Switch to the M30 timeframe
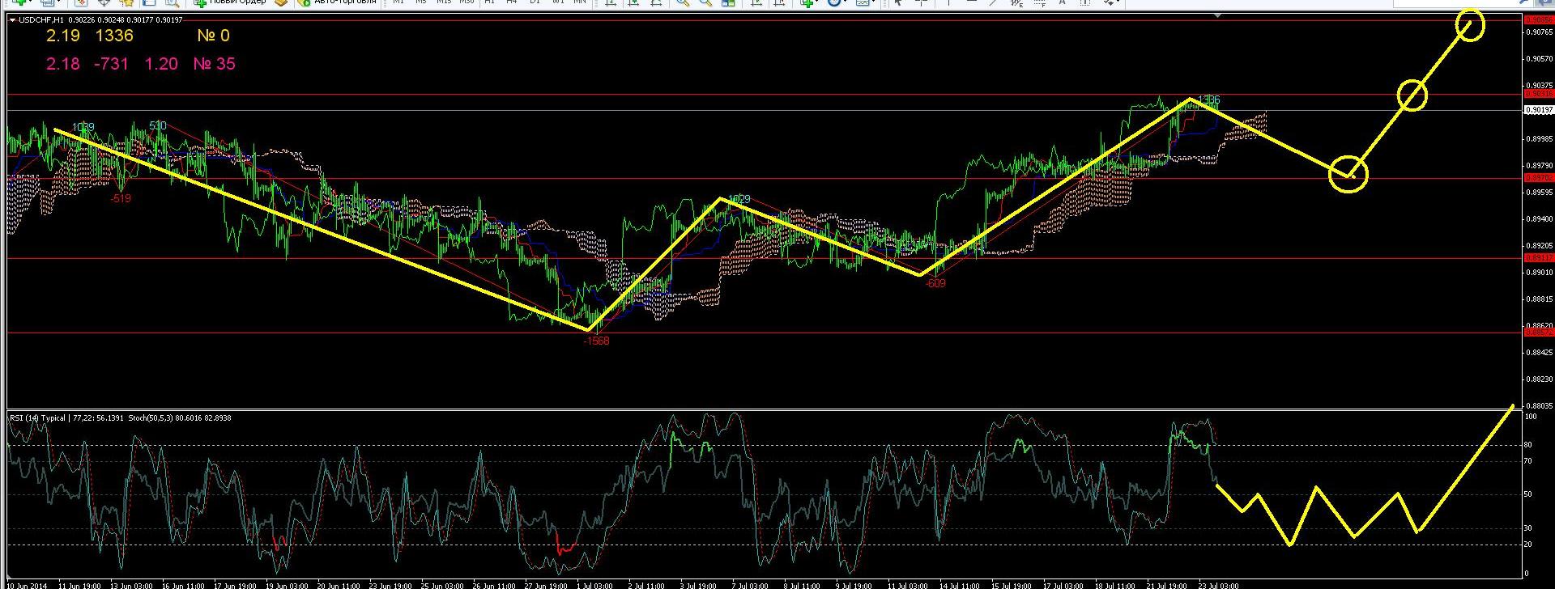 (x=466, y=2)
